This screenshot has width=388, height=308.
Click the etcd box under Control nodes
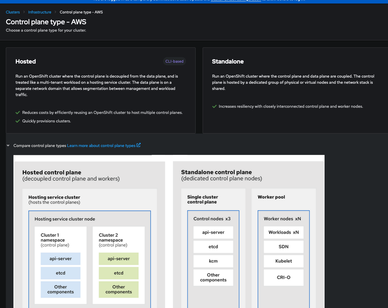pyautogui.click(x=213, y=247)
